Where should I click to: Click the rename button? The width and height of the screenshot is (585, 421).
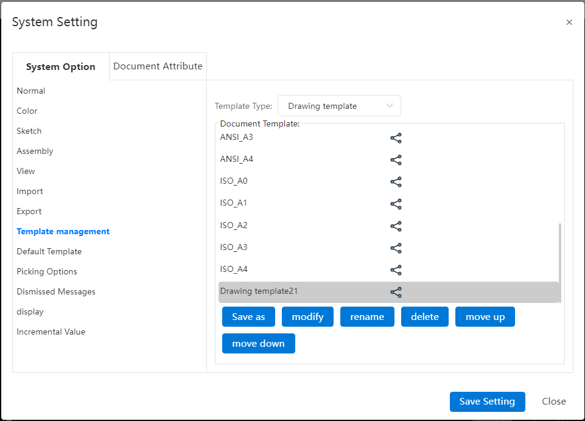pyautogui.click(x=367, y=316)
